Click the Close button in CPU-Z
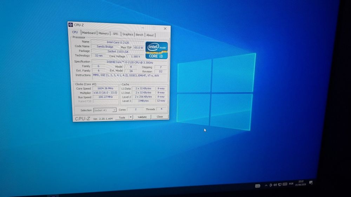The height and width of the screenshot is (197, 351). (160, 117)
